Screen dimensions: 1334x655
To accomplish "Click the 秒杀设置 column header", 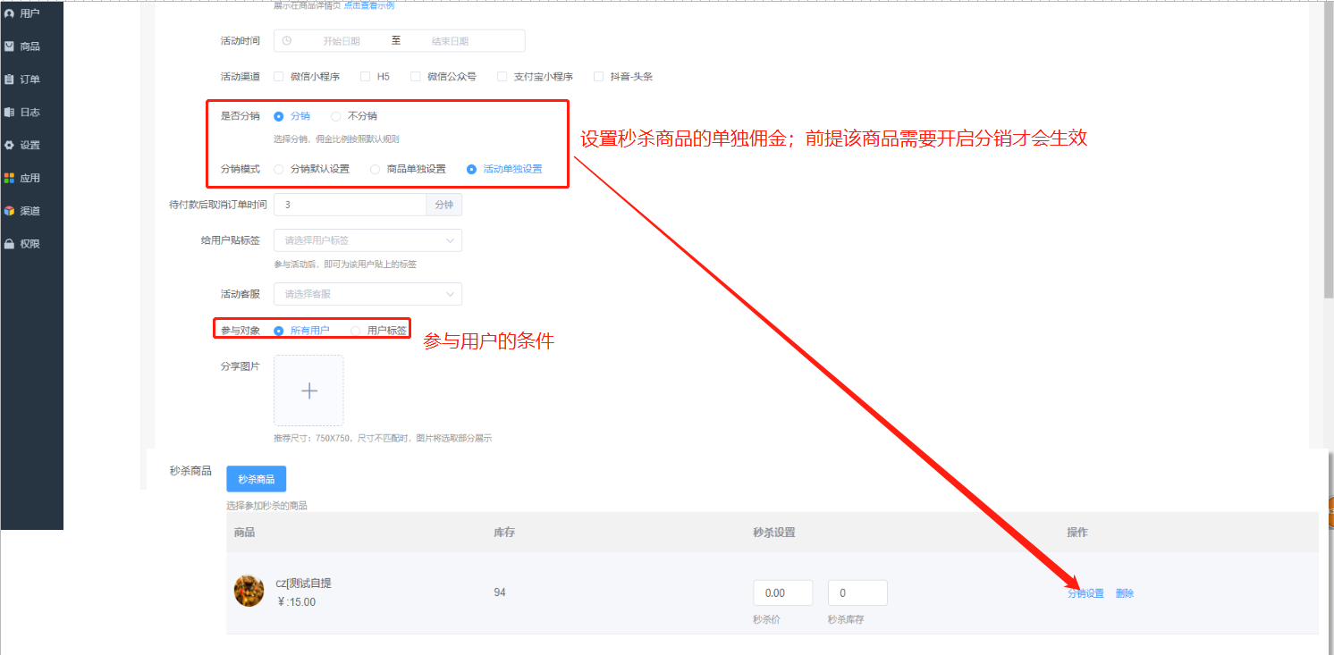I will coord(774,533).
